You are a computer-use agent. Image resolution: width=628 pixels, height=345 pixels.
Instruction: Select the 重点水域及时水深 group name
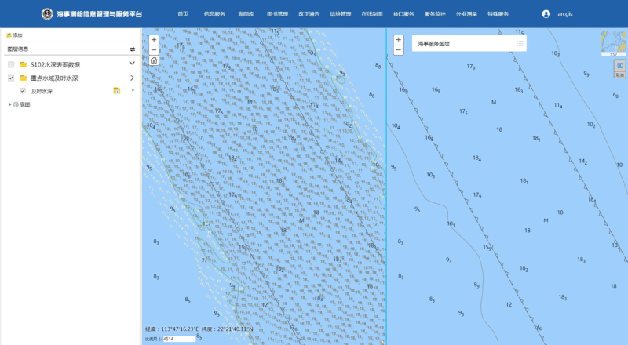54,78
